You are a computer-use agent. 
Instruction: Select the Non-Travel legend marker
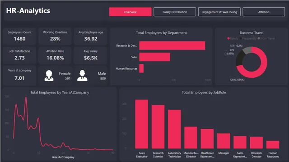(x=259, y=38)
